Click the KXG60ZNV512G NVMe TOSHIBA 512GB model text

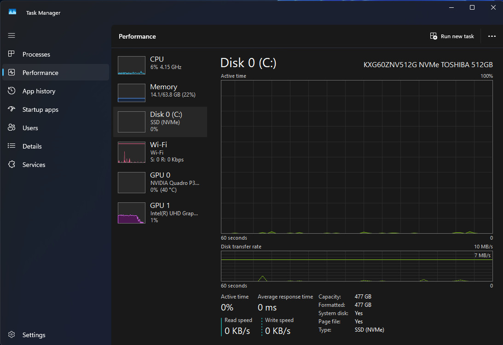pos(428,65)
